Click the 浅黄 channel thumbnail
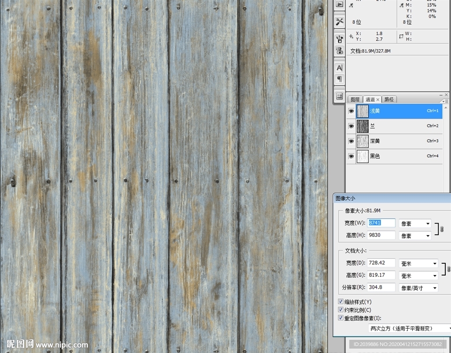The image size is (451, 353). click(362, 111)
